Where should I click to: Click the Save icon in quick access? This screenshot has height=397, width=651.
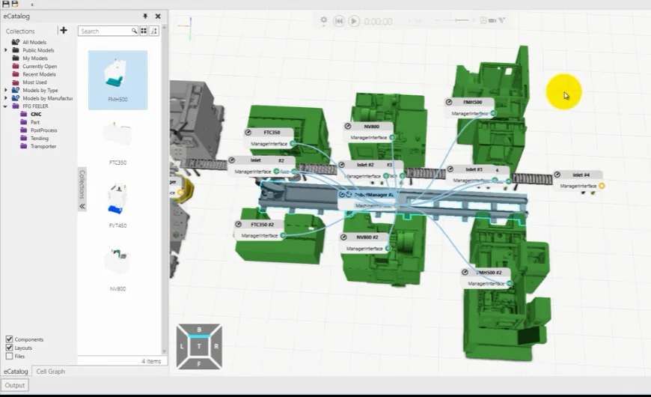tap(6, 4)
